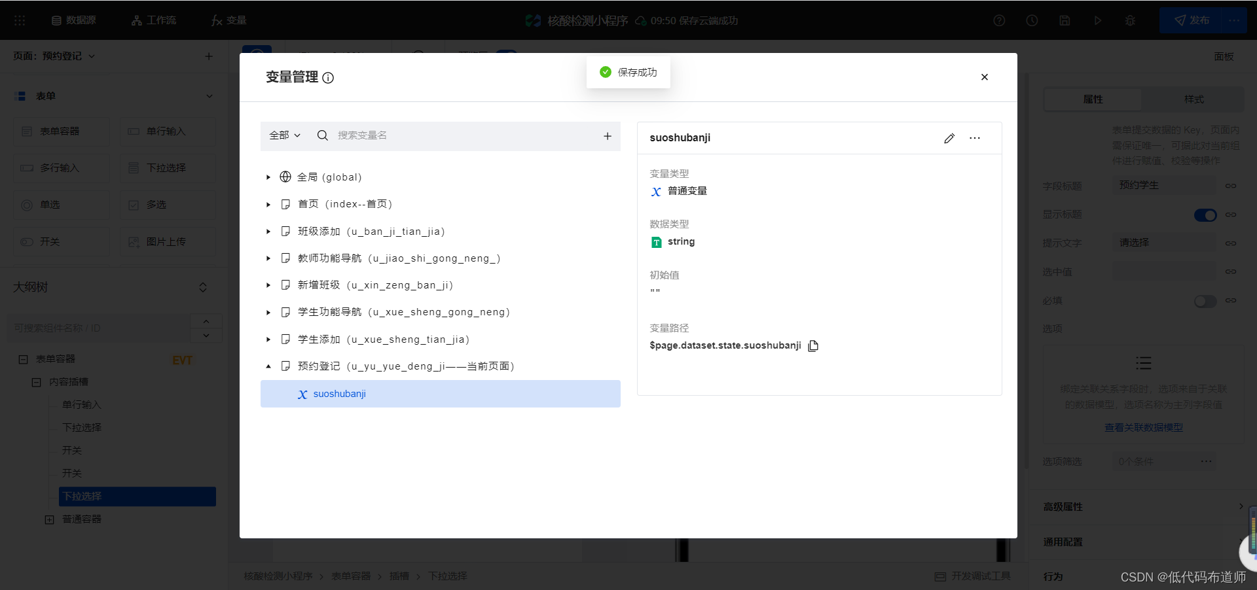Click the sort arrows beside 大纲树

[x=203, y=287]
